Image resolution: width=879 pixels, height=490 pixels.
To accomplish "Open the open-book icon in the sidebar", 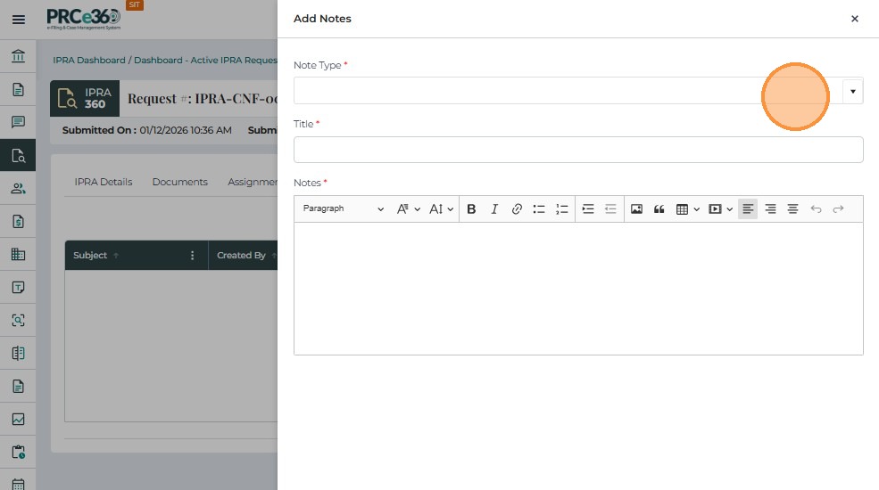I will click(18, 353).
